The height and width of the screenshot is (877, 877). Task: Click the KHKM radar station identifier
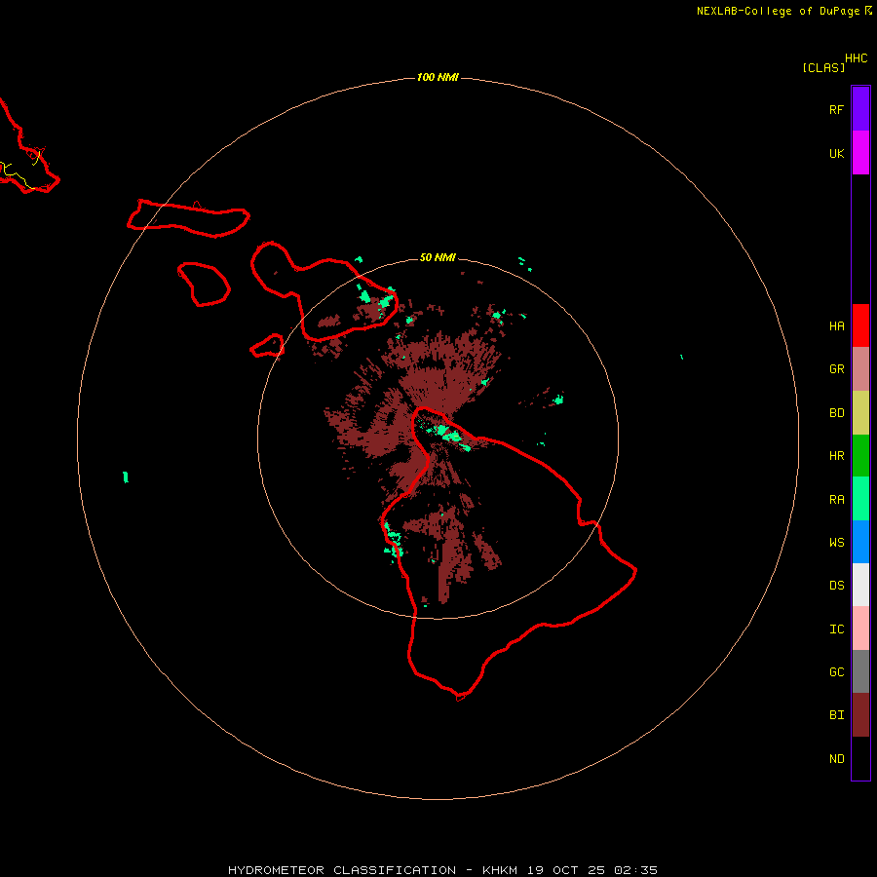point(500,870)
